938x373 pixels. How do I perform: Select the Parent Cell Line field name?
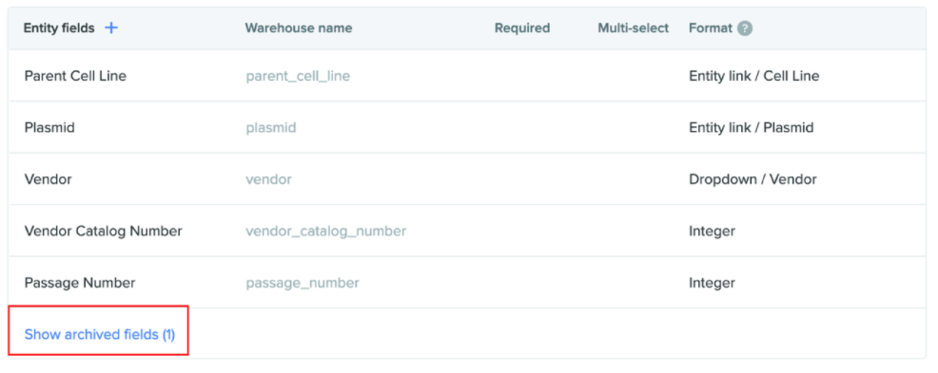click(75, 76)
